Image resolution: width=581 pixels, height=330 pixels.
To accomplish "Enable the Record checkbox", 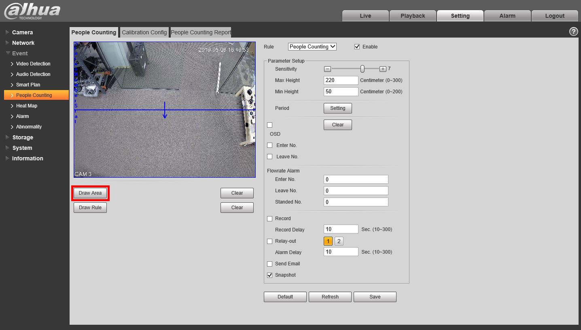I will pos(270,219).
